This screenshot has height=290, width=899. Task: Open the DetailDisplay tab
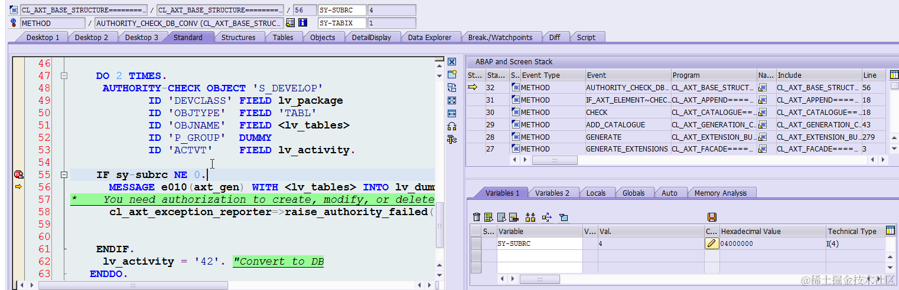372,37
